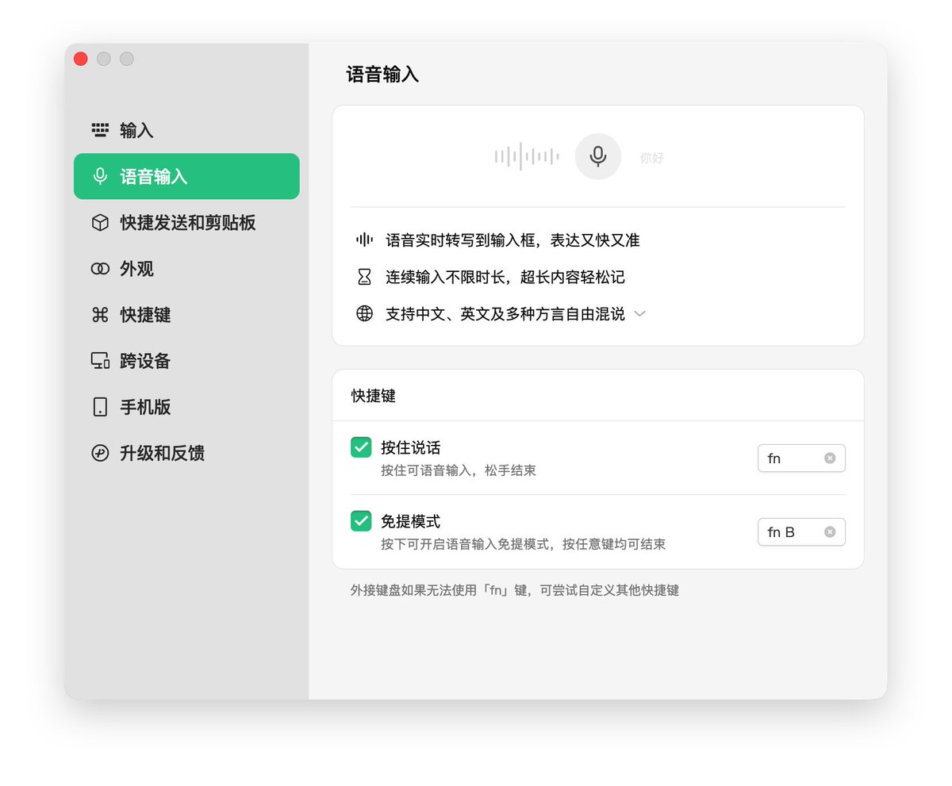Click the 按住说话 label

[410, 447]
